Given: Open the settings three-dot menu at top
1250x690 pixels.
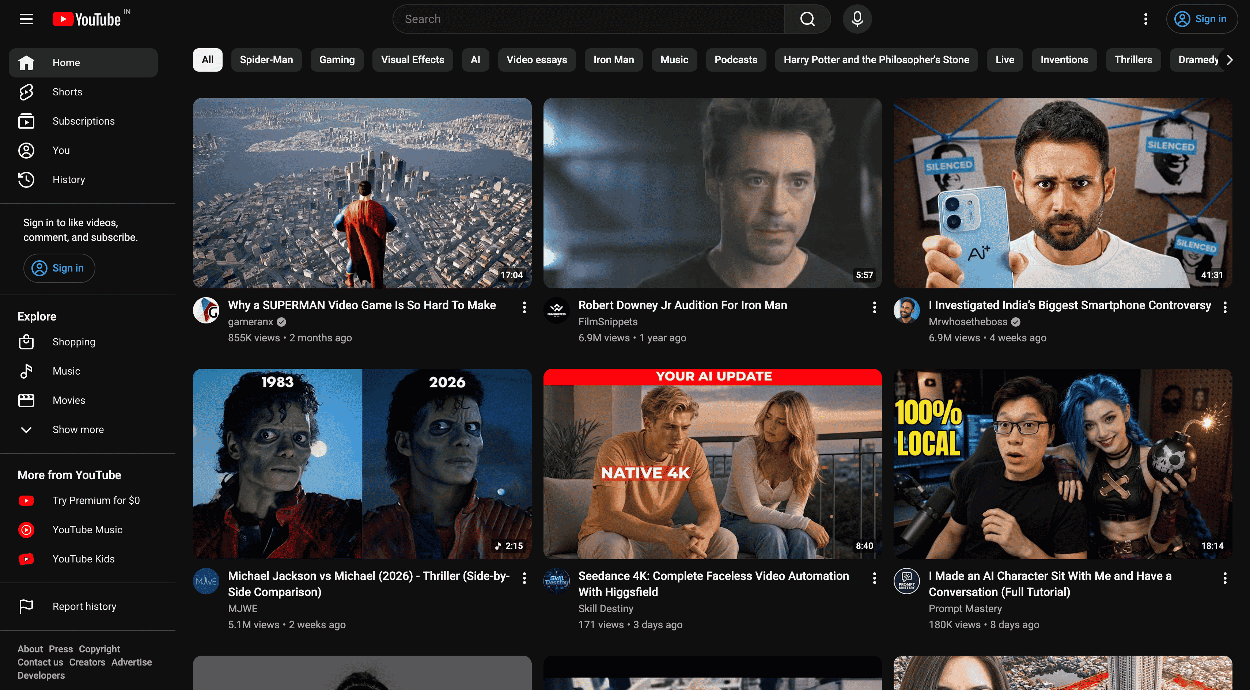Looking at the screenshot, I should pyautogui.click(x=1145, y=19).
